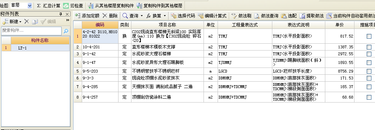Screen dimensions: 375x130
Task: Click the 编码 column header
Action: [100, 25]
